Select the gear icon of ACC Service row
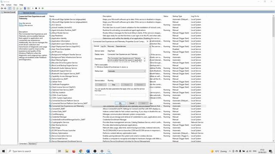 (50, 25)
